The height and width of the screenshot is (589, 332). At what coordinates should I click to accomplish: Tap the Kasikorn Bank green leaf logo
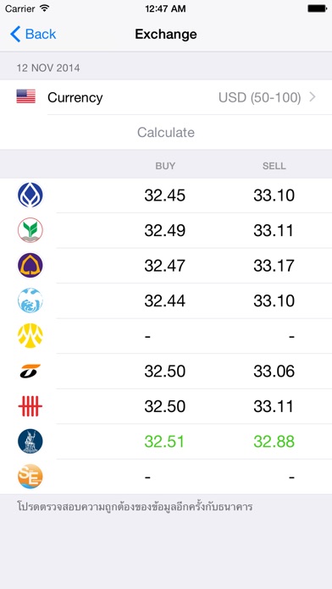coord(30,230)
